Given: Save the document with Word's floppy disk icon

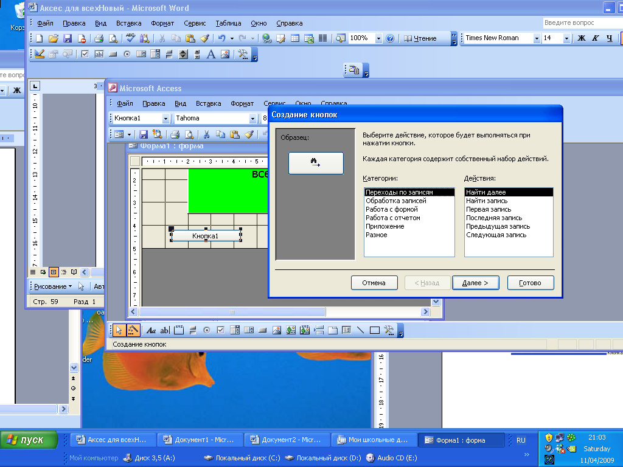Looking at the screenshot, I should 68,38.
